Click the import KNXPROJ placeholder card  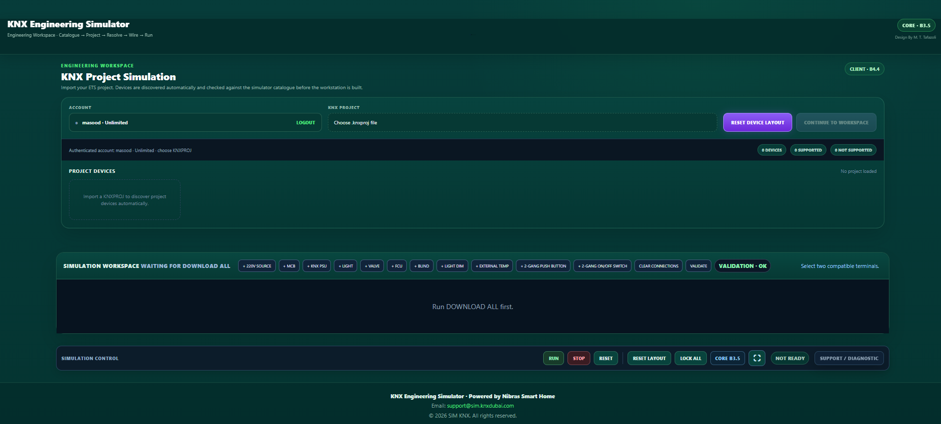tap(125, 200)
